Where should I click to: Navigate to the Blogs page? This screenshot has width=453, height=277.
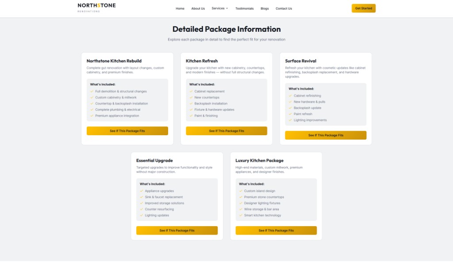[x=265, y=8]
